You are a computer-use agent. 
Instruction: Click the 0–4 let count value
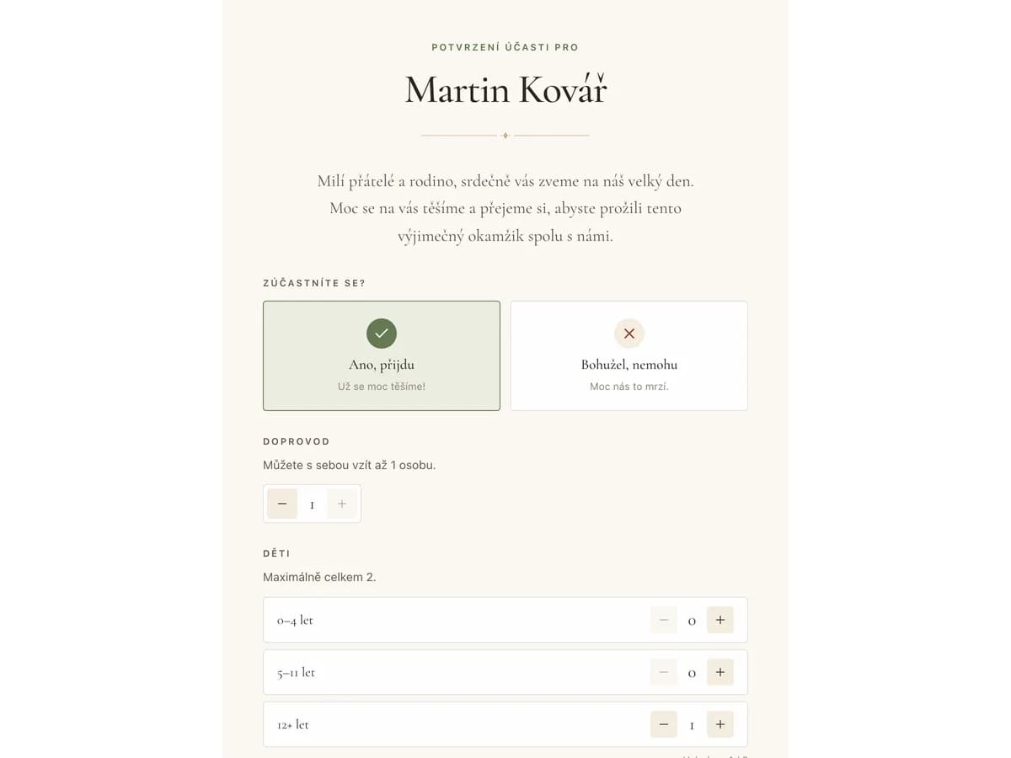(x=692, y=621)
